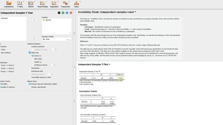Click the upper assign arrow beside Variables

click(34, 19)
